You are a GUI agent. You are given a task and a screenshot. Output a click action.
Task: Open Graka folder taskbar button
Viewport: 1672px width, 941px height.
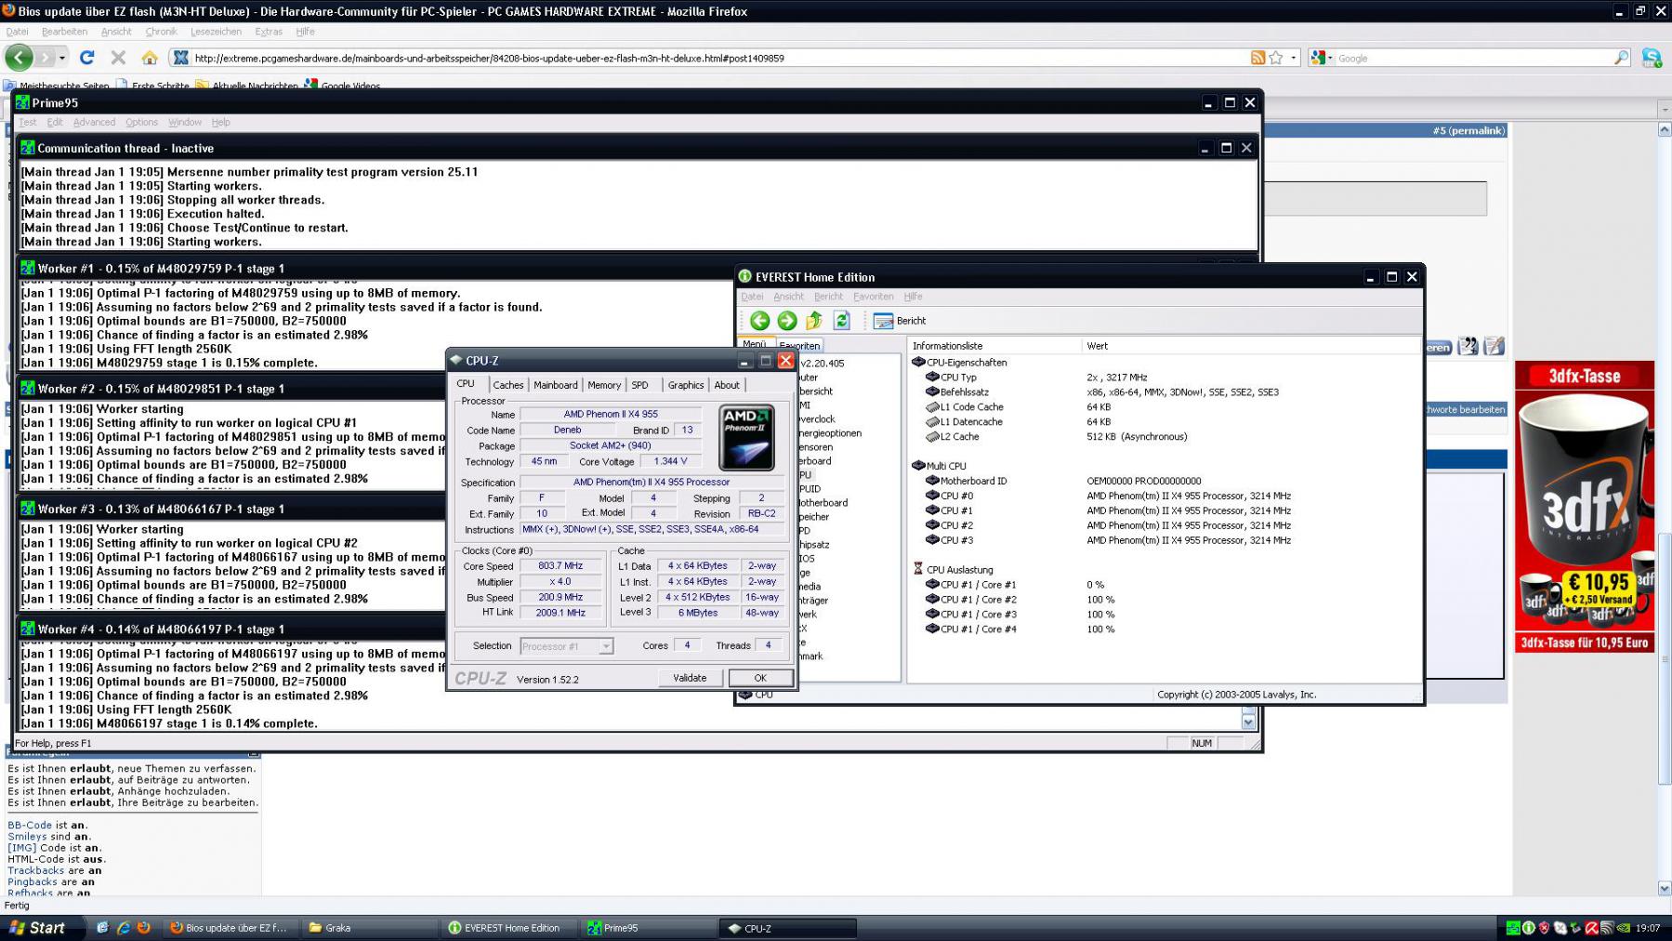coord(371,928)
